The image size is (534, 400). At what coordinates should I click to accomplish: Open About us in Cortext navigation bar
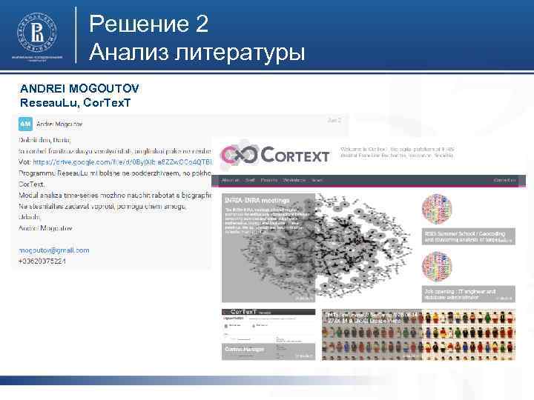pyautogui.click(x=230, y=180)
